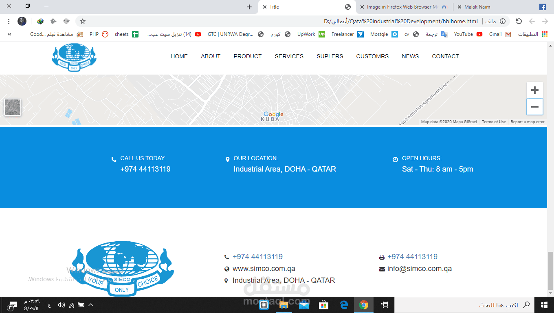The height and width of the screenshot is (313, 554).
Task: Open the كورج bookmark
Action: click(x=280, y=34)
